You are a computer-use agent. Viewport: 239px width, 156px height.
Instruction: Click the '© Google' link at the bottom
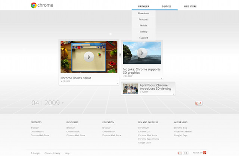point(35,153)
